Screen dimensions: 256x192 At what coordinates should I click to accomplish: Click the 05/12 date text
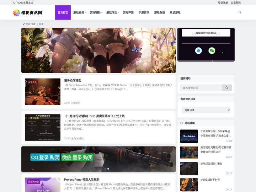click(229, 173)
